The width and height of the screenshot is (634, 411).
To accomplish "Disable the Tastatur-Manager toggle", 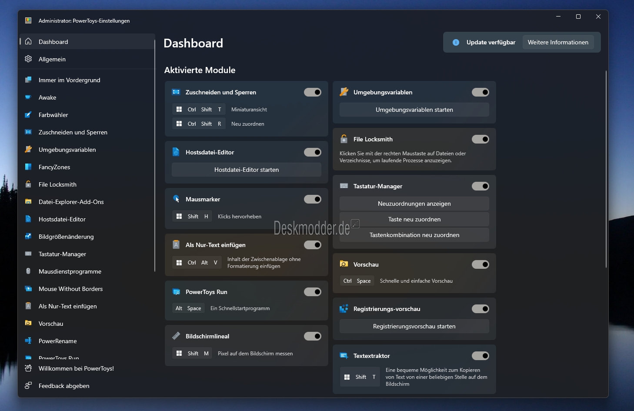I will [481, 186].
